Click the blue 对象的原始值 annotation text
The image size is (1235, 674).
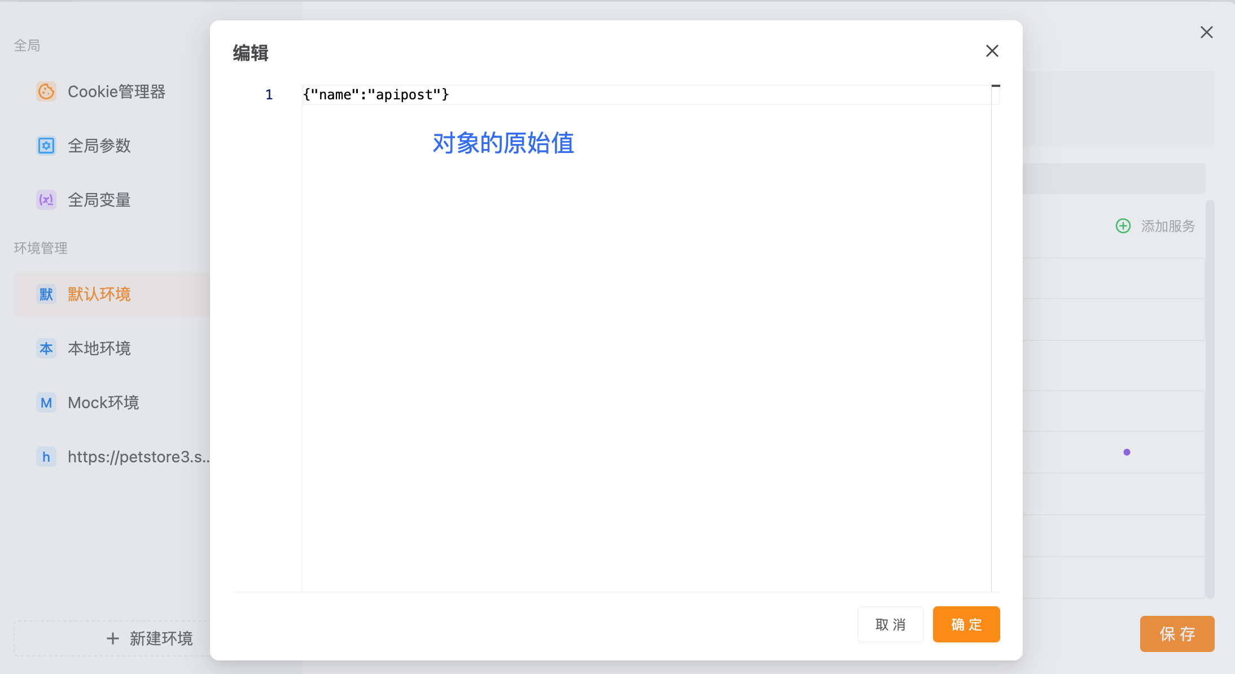(x=503, y=143)
